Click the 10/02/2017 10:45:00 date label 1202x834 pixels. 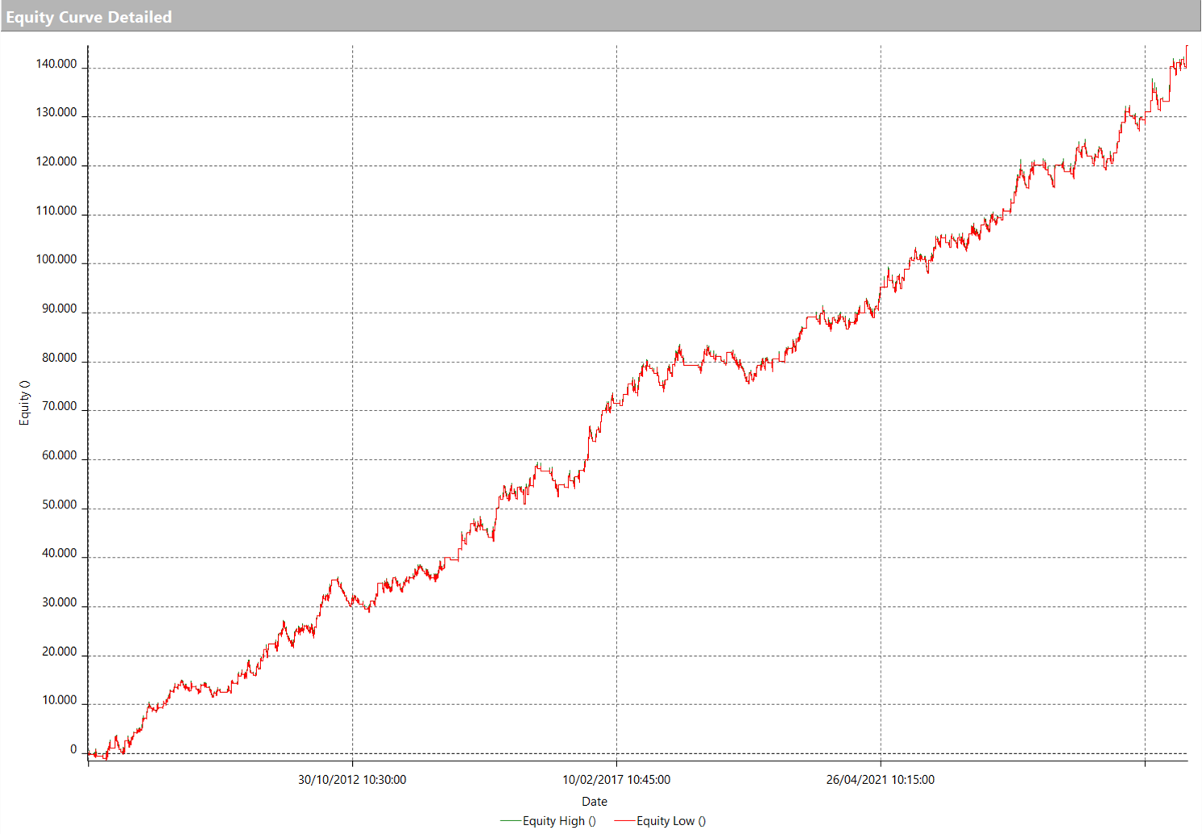coord(616,779)
